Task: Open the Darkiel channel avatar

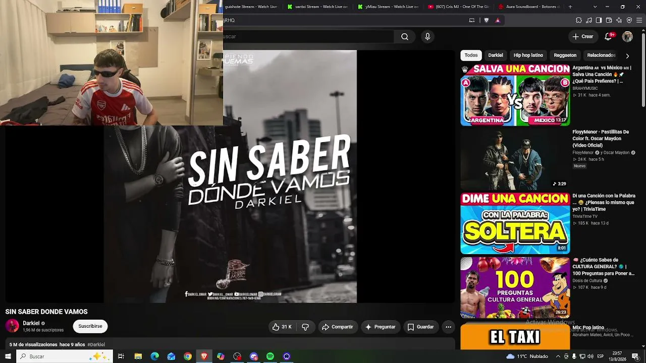Action: point(12,326)
